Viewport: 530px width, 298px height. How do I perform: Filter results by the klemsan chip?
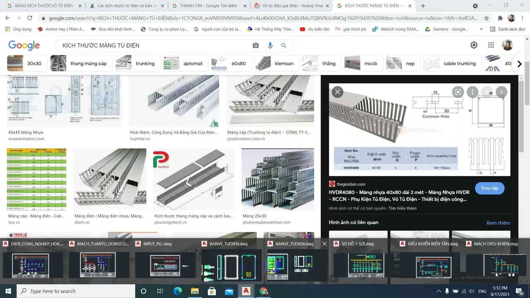coord(276,63)
